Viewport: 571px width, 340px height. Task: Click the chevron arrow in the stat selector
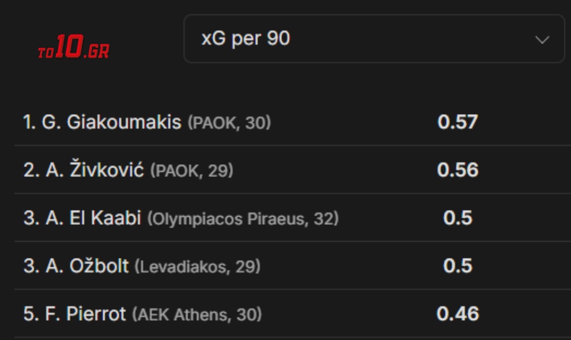[542, 40]
